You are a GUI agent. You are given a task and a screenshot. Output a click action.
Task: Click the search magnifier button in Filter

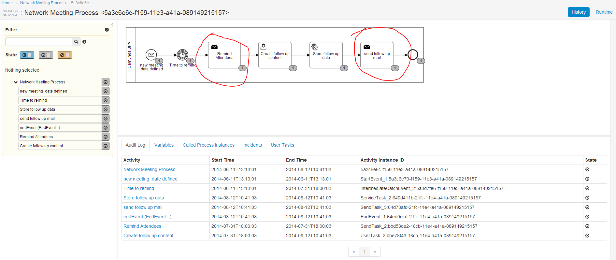[x=76, y=42]
